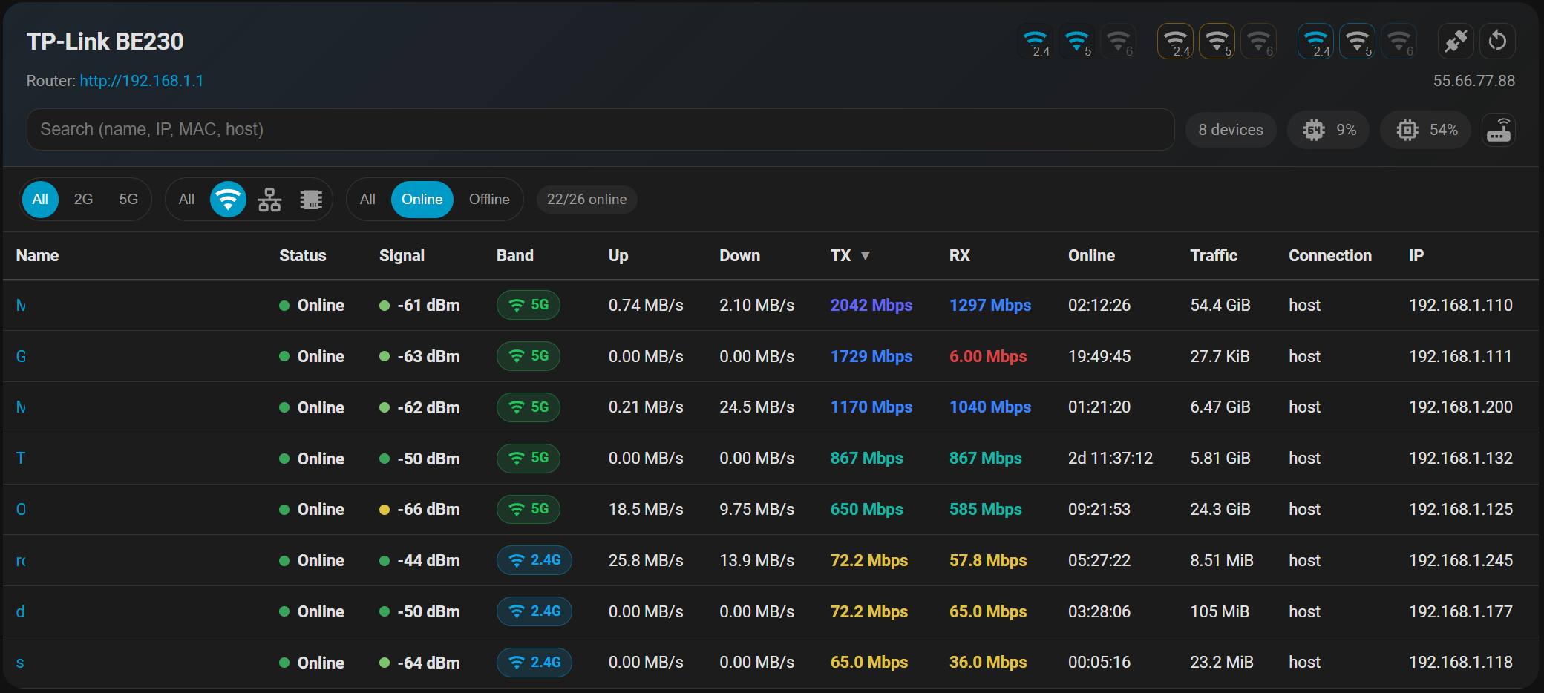Click the circular-arrow reboot icon
Screen dimensions: 1544x693
point(1497,42)
